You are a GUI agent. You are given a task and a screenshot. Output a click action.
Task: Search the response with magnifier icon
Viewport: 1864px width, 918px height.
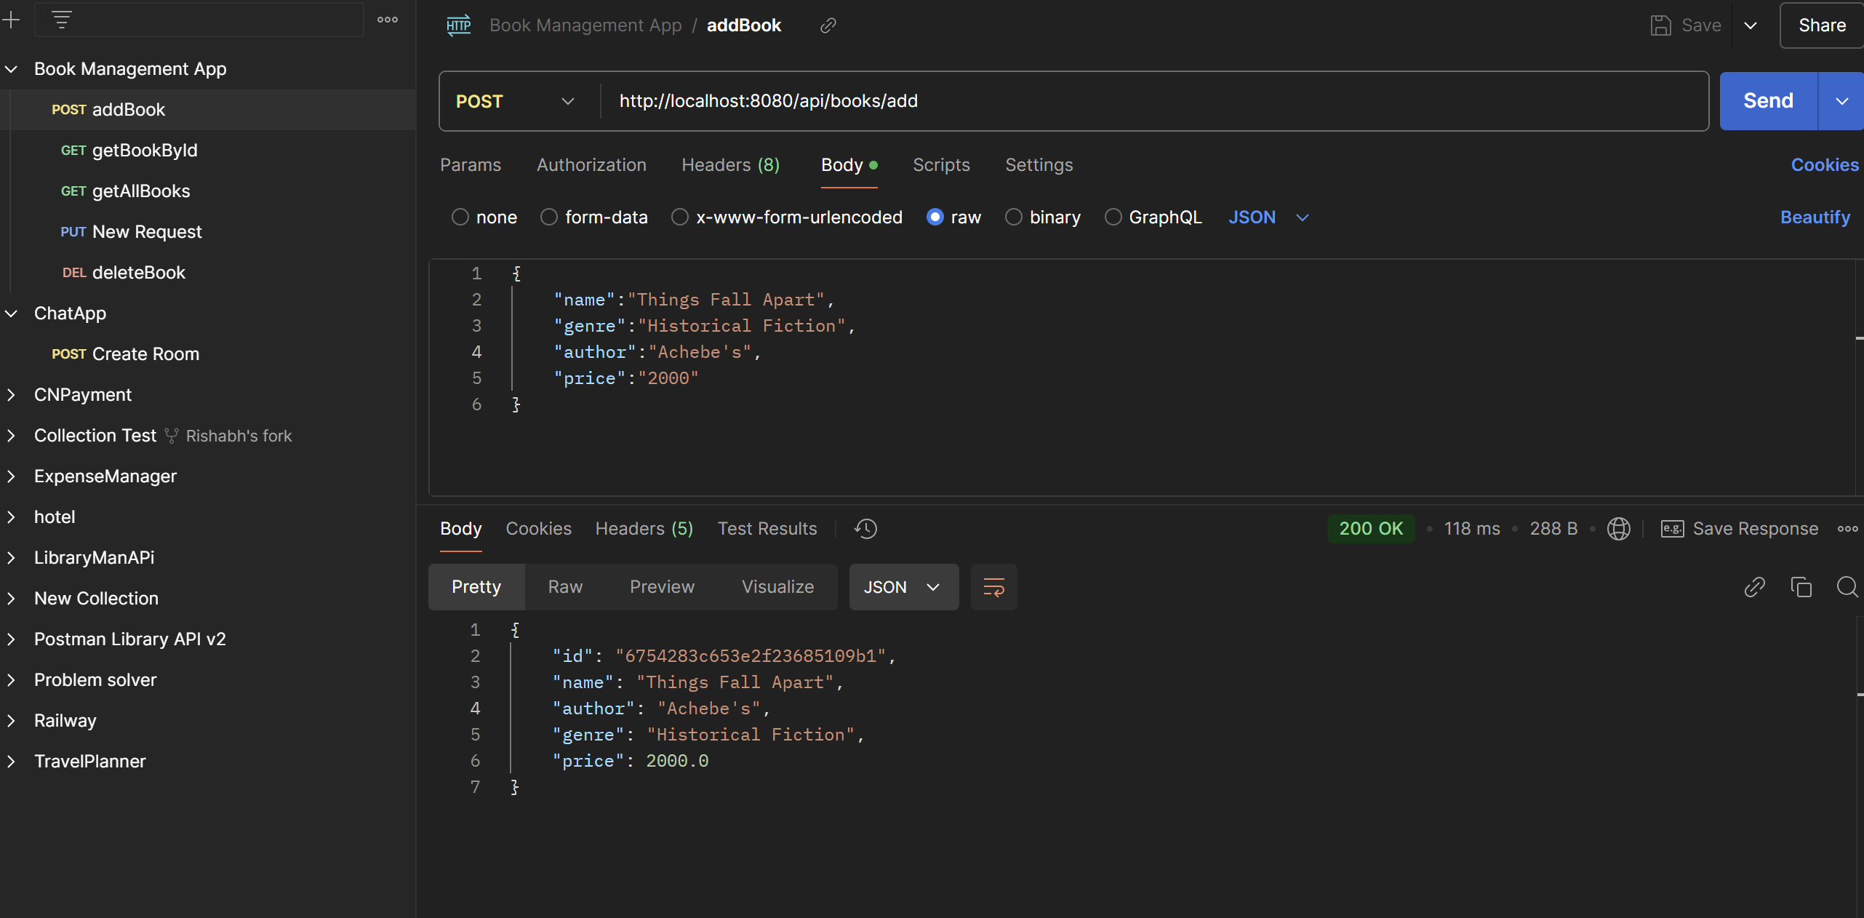[x=1847, y=587]
